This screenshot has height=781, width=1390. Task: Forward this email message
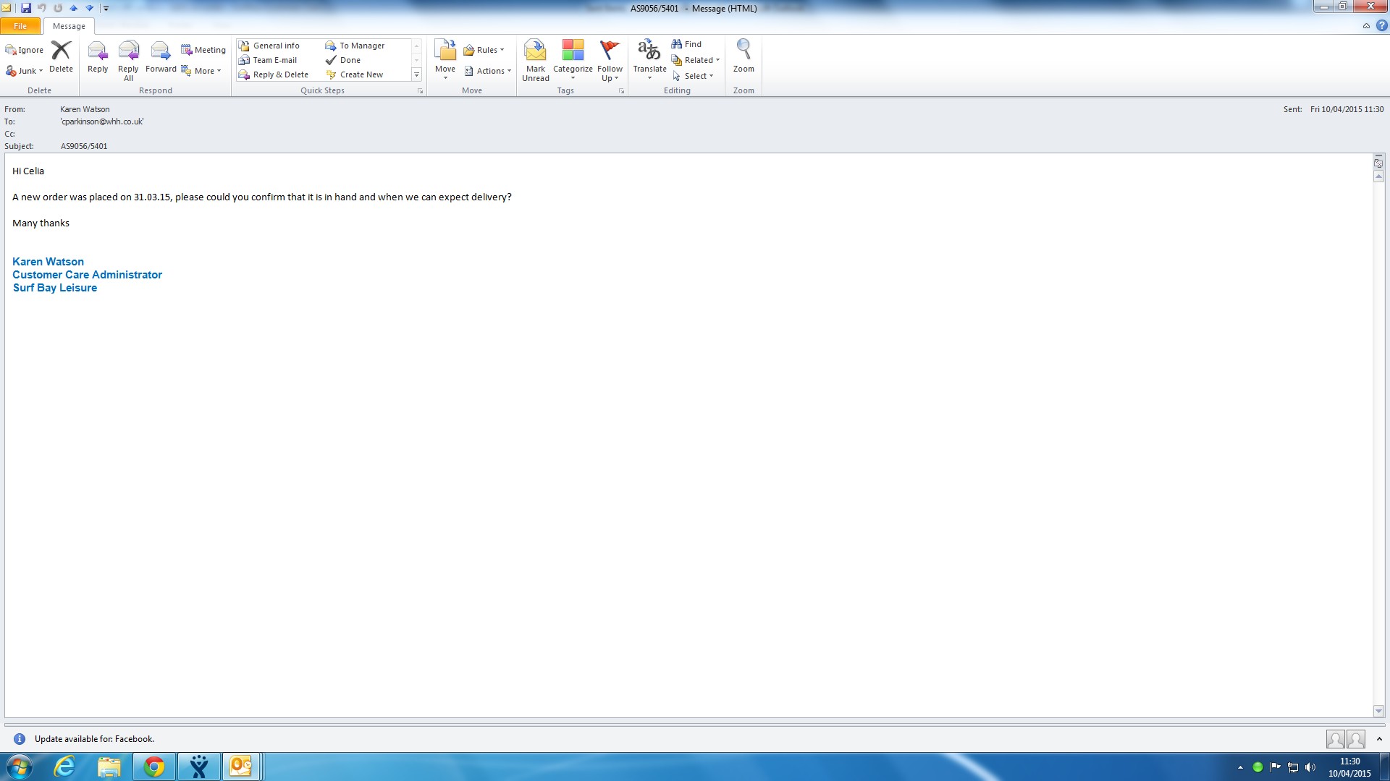pos(161,57)
